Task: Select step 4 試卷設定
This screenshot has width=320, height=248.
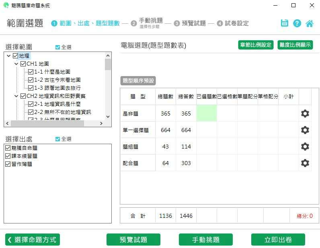Action: pyautogui.click(x=233, y=23)
